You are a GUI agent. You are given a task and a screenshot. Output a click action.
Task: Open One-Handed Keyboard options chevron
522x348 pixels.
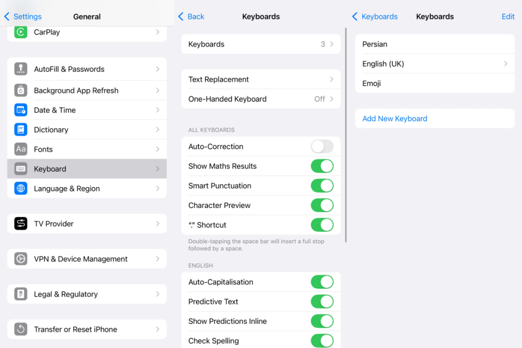pyautogui.click(x=331, y=99)
